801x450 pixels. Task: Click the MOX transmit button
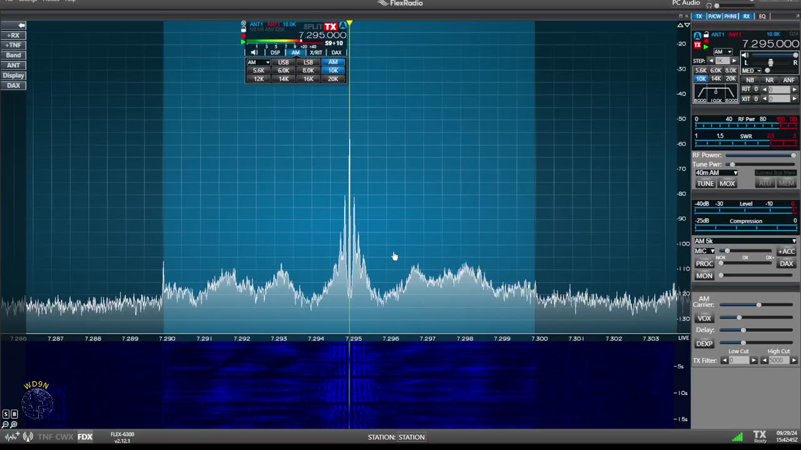coord(727,184)
